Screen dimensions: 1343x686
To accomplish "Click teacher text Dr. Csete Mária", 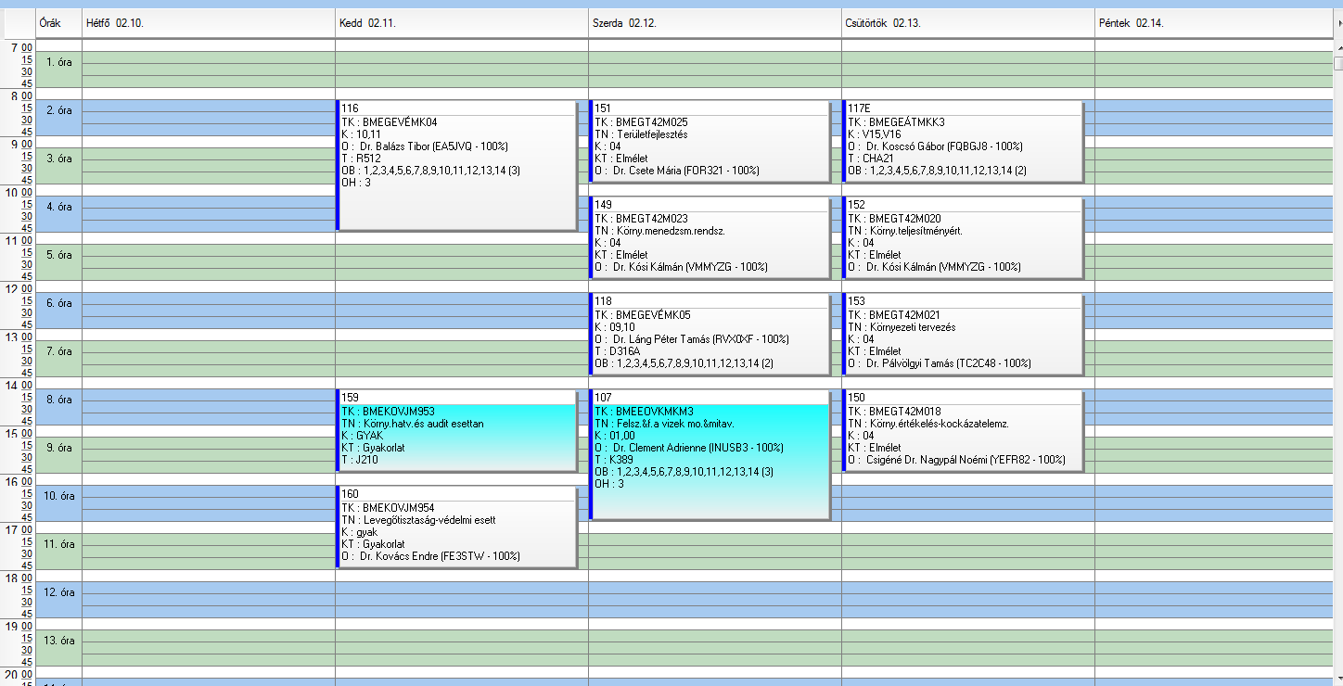I will tap(647, 171).
